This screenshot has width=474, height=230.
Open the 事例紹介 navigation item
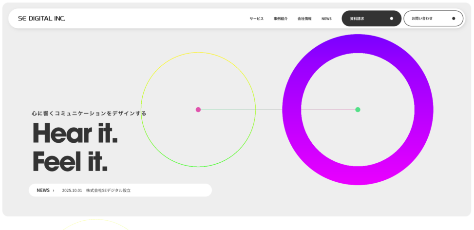tap(281, 19)
